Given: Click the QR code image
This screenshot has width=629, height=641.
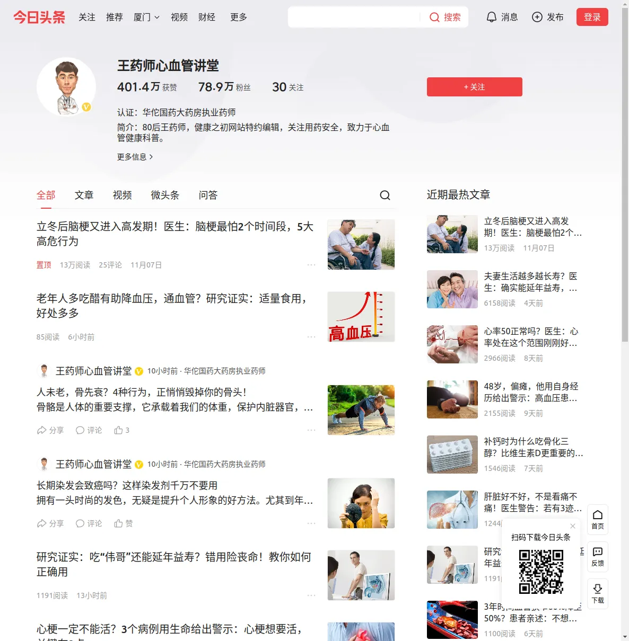Looking at the screenshot, I should (541, 572).
